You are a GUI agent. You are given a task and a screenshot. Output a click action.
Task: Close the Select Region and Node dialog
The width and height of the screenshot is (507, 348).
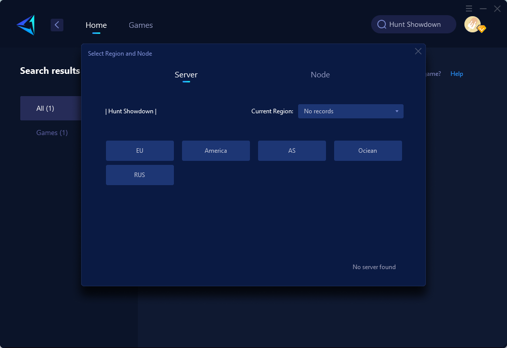(x=418, y=51)
